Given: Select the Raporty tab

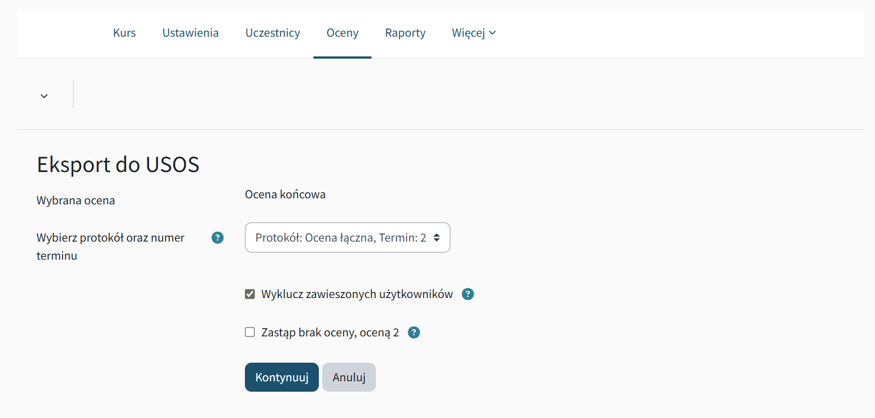Looking at the screenshot, I should (x=405, y=33).
